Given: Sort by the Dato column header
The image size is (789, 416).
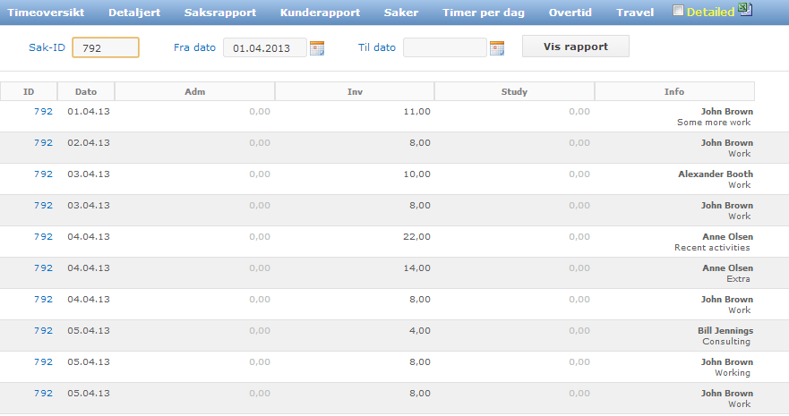Looking at the screenshot, I should click(86, 91).
